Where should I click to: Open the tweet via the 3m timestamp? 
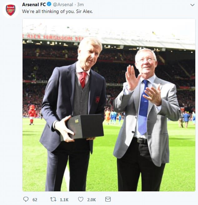(x=80, y=4)
